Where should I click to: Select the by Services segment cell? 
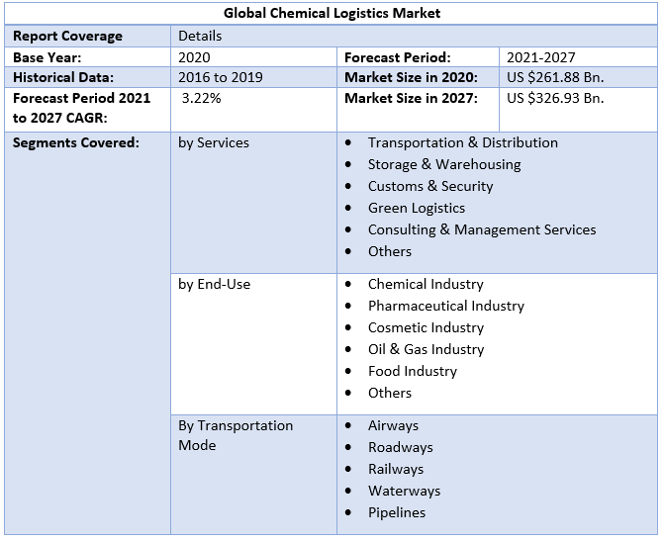click(x=214, y=142)
